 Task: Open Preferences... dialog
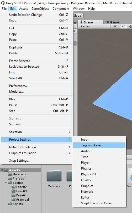click(x=37, y=86)
